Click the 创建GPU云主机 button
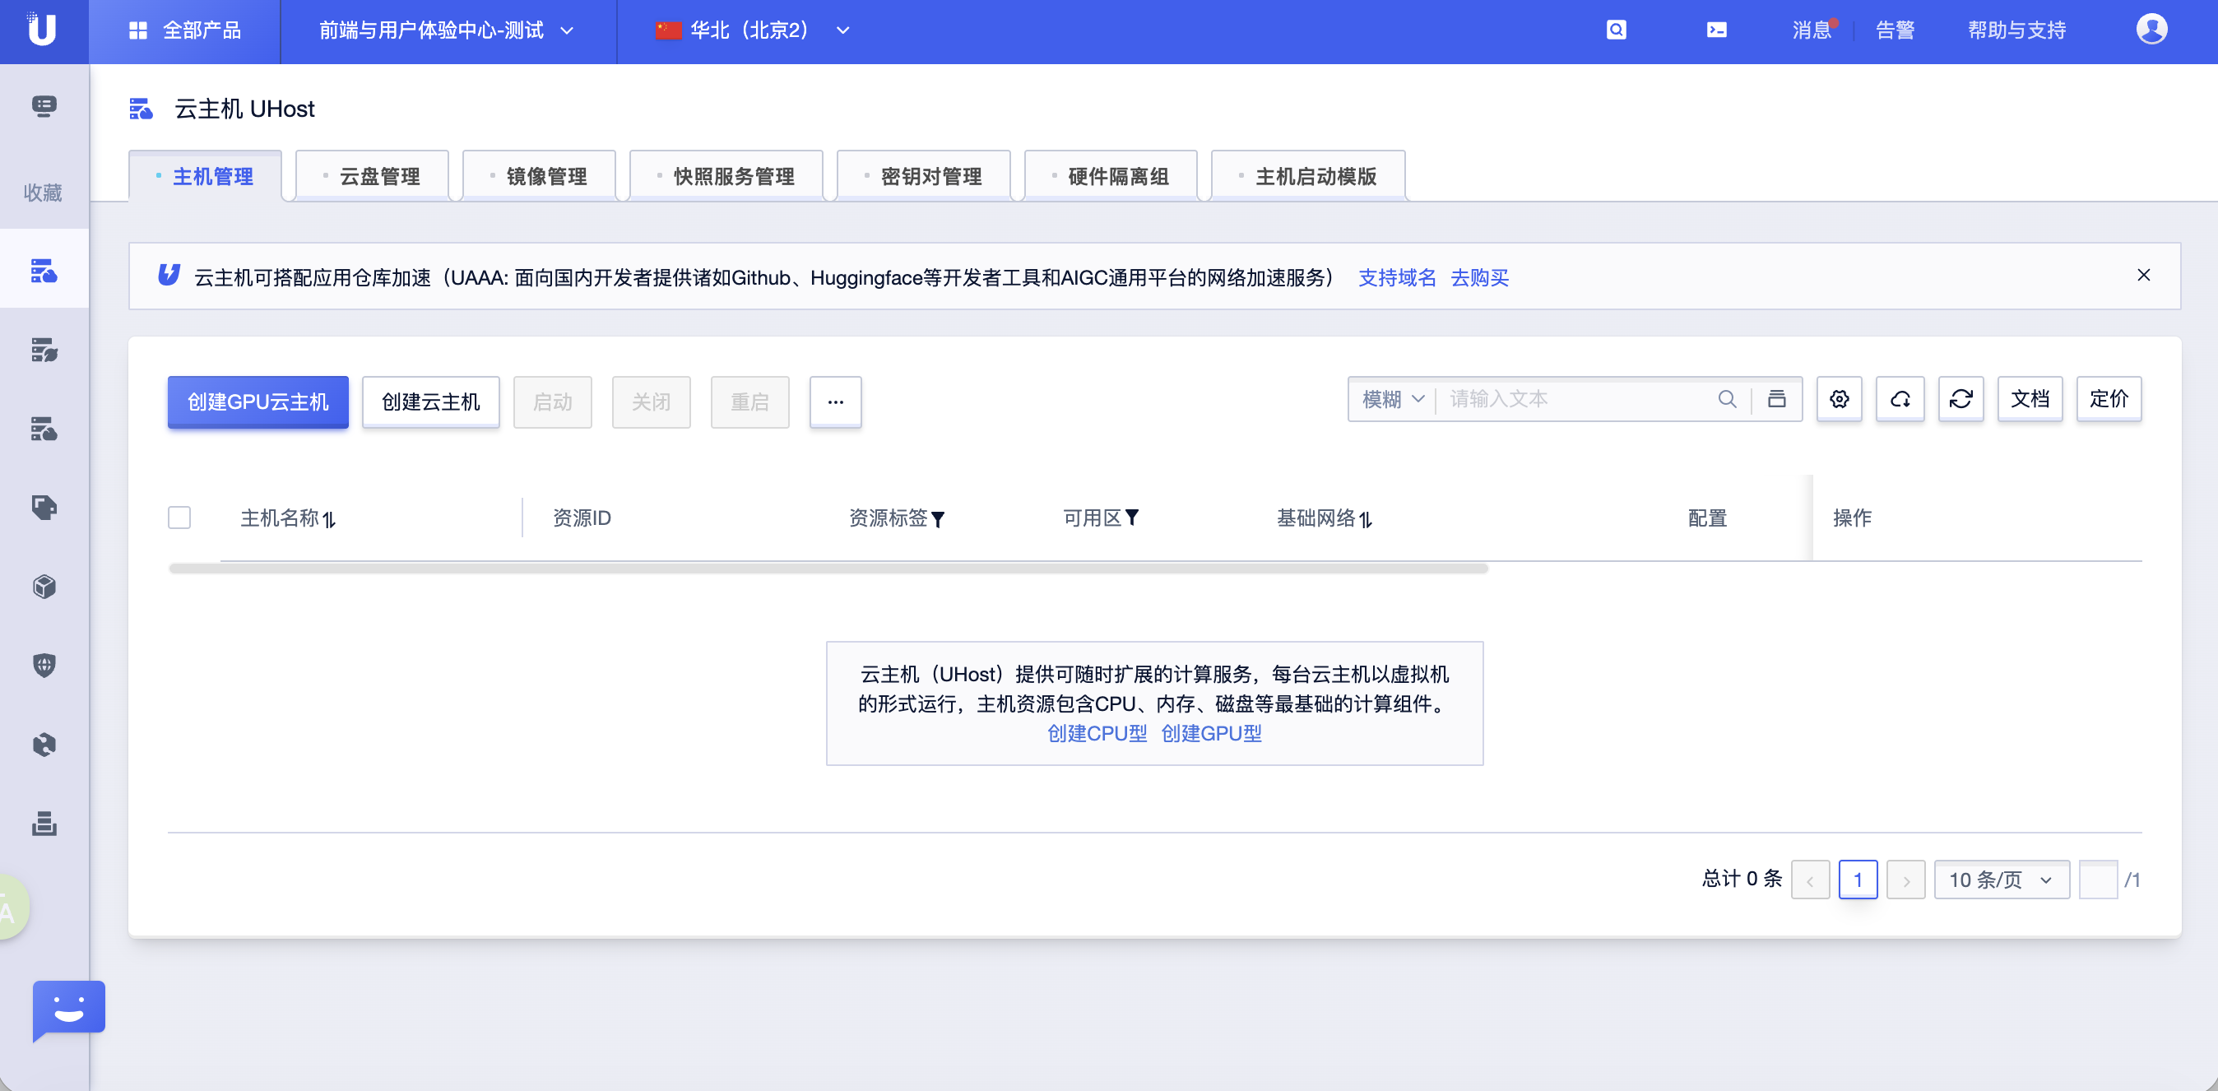The width and height of the screenshot is (2218, 1091). [258, 402]
